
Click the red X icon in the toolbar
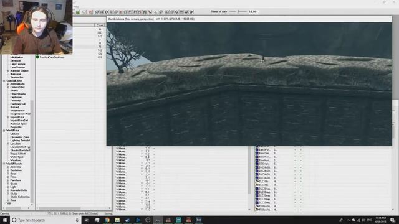click(90, 12)
